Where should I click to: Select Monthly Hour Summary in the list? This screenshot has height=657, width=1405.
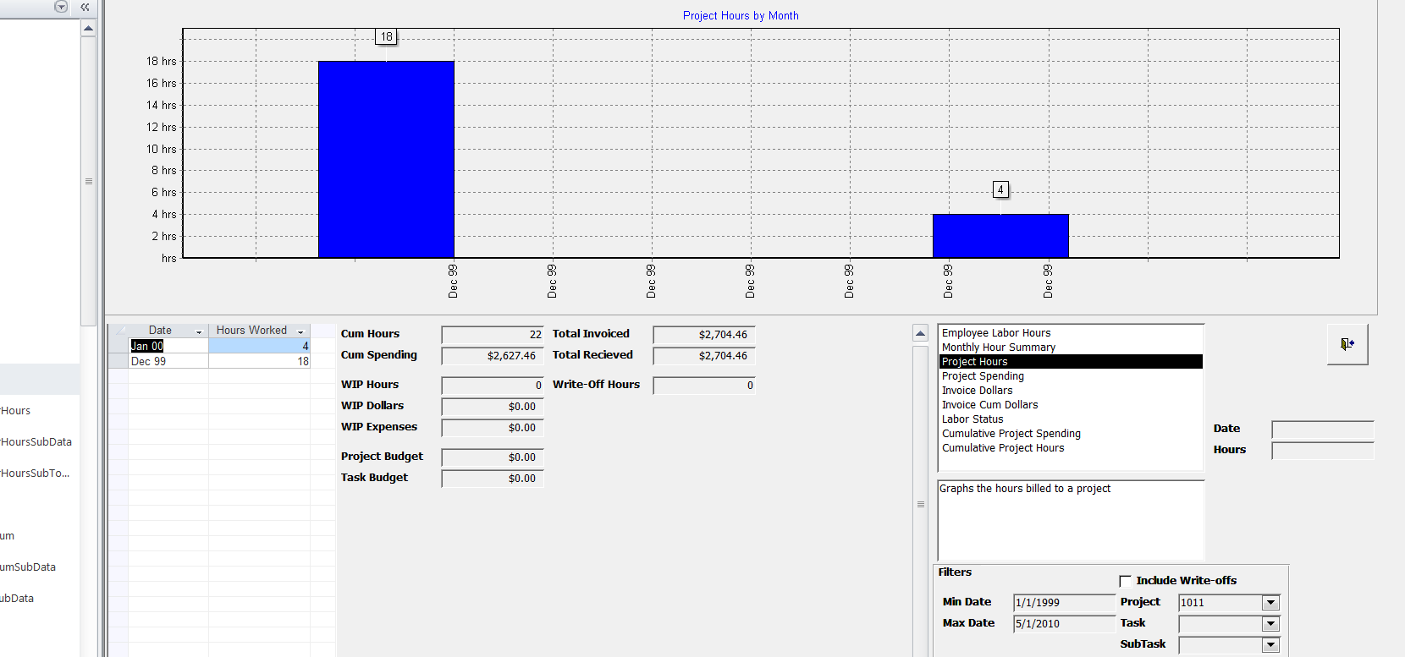1071,348
